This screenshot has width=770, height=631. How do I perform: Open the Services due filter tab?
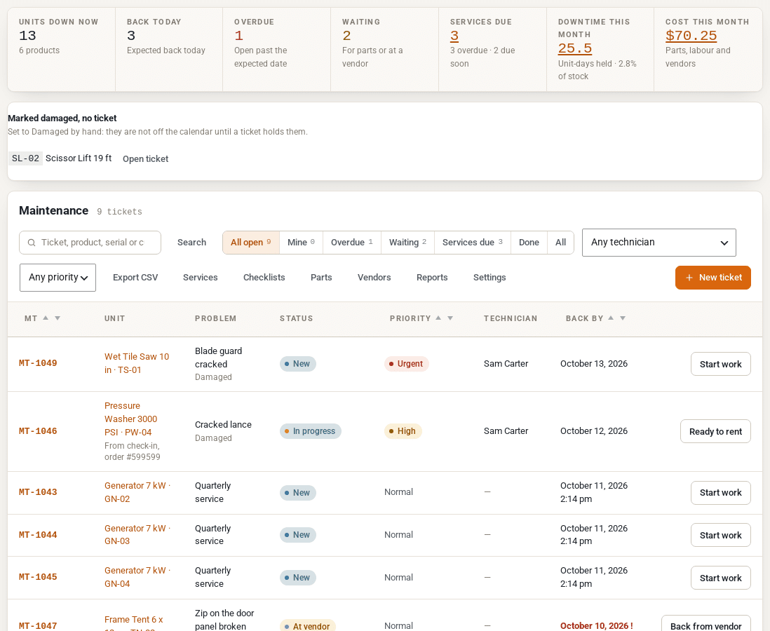coord(473,243)
